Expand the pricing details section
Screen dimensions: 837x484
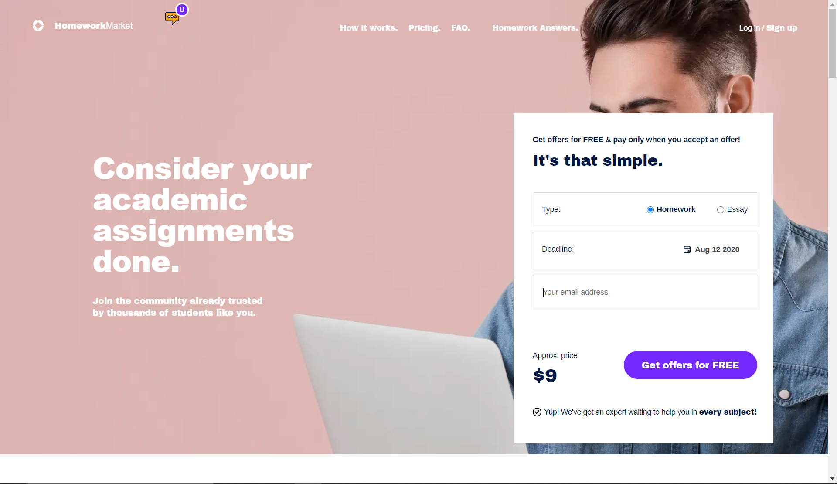point(424,27)
